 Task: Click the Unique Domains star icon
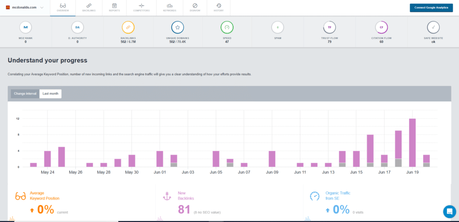point(178,27)
